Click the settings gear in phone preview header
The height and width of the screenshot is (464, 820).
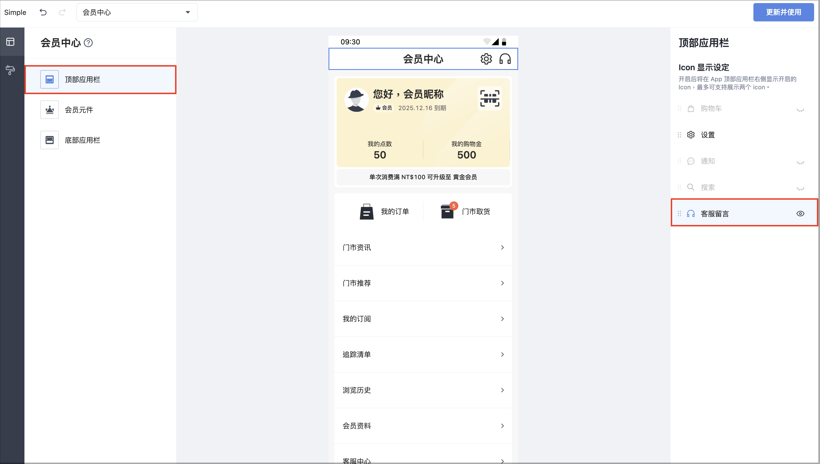click(x=486, y=59)
